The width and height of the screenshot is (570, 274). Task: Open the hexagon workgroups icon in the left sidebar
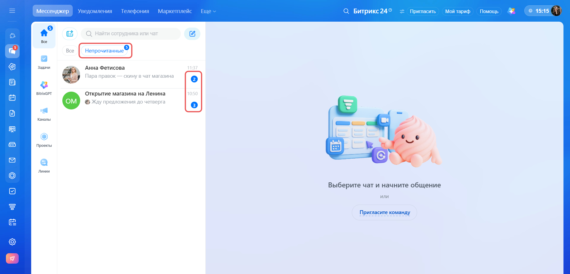[x=12, y=176]
